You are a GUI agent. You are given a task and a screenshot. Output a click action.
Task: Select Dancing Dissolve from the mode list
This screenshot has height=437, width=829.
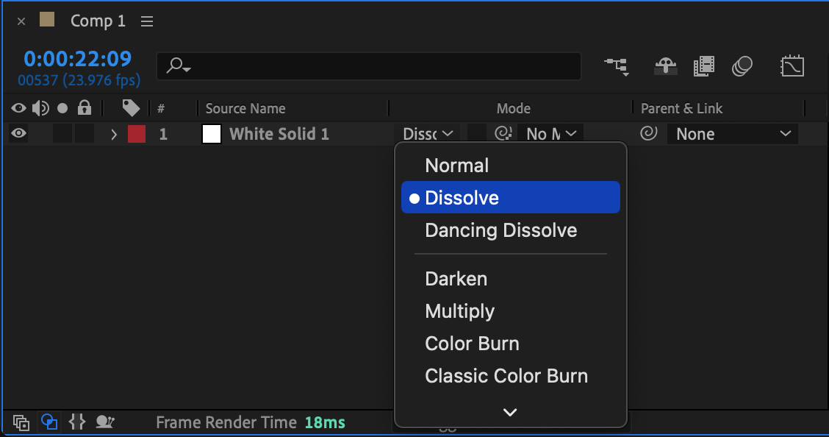(500, 230)
